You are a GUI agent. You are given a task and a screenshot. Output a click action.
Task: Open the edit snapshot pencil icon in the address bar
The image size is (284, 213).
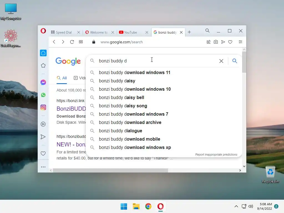(x=209, y=42)
